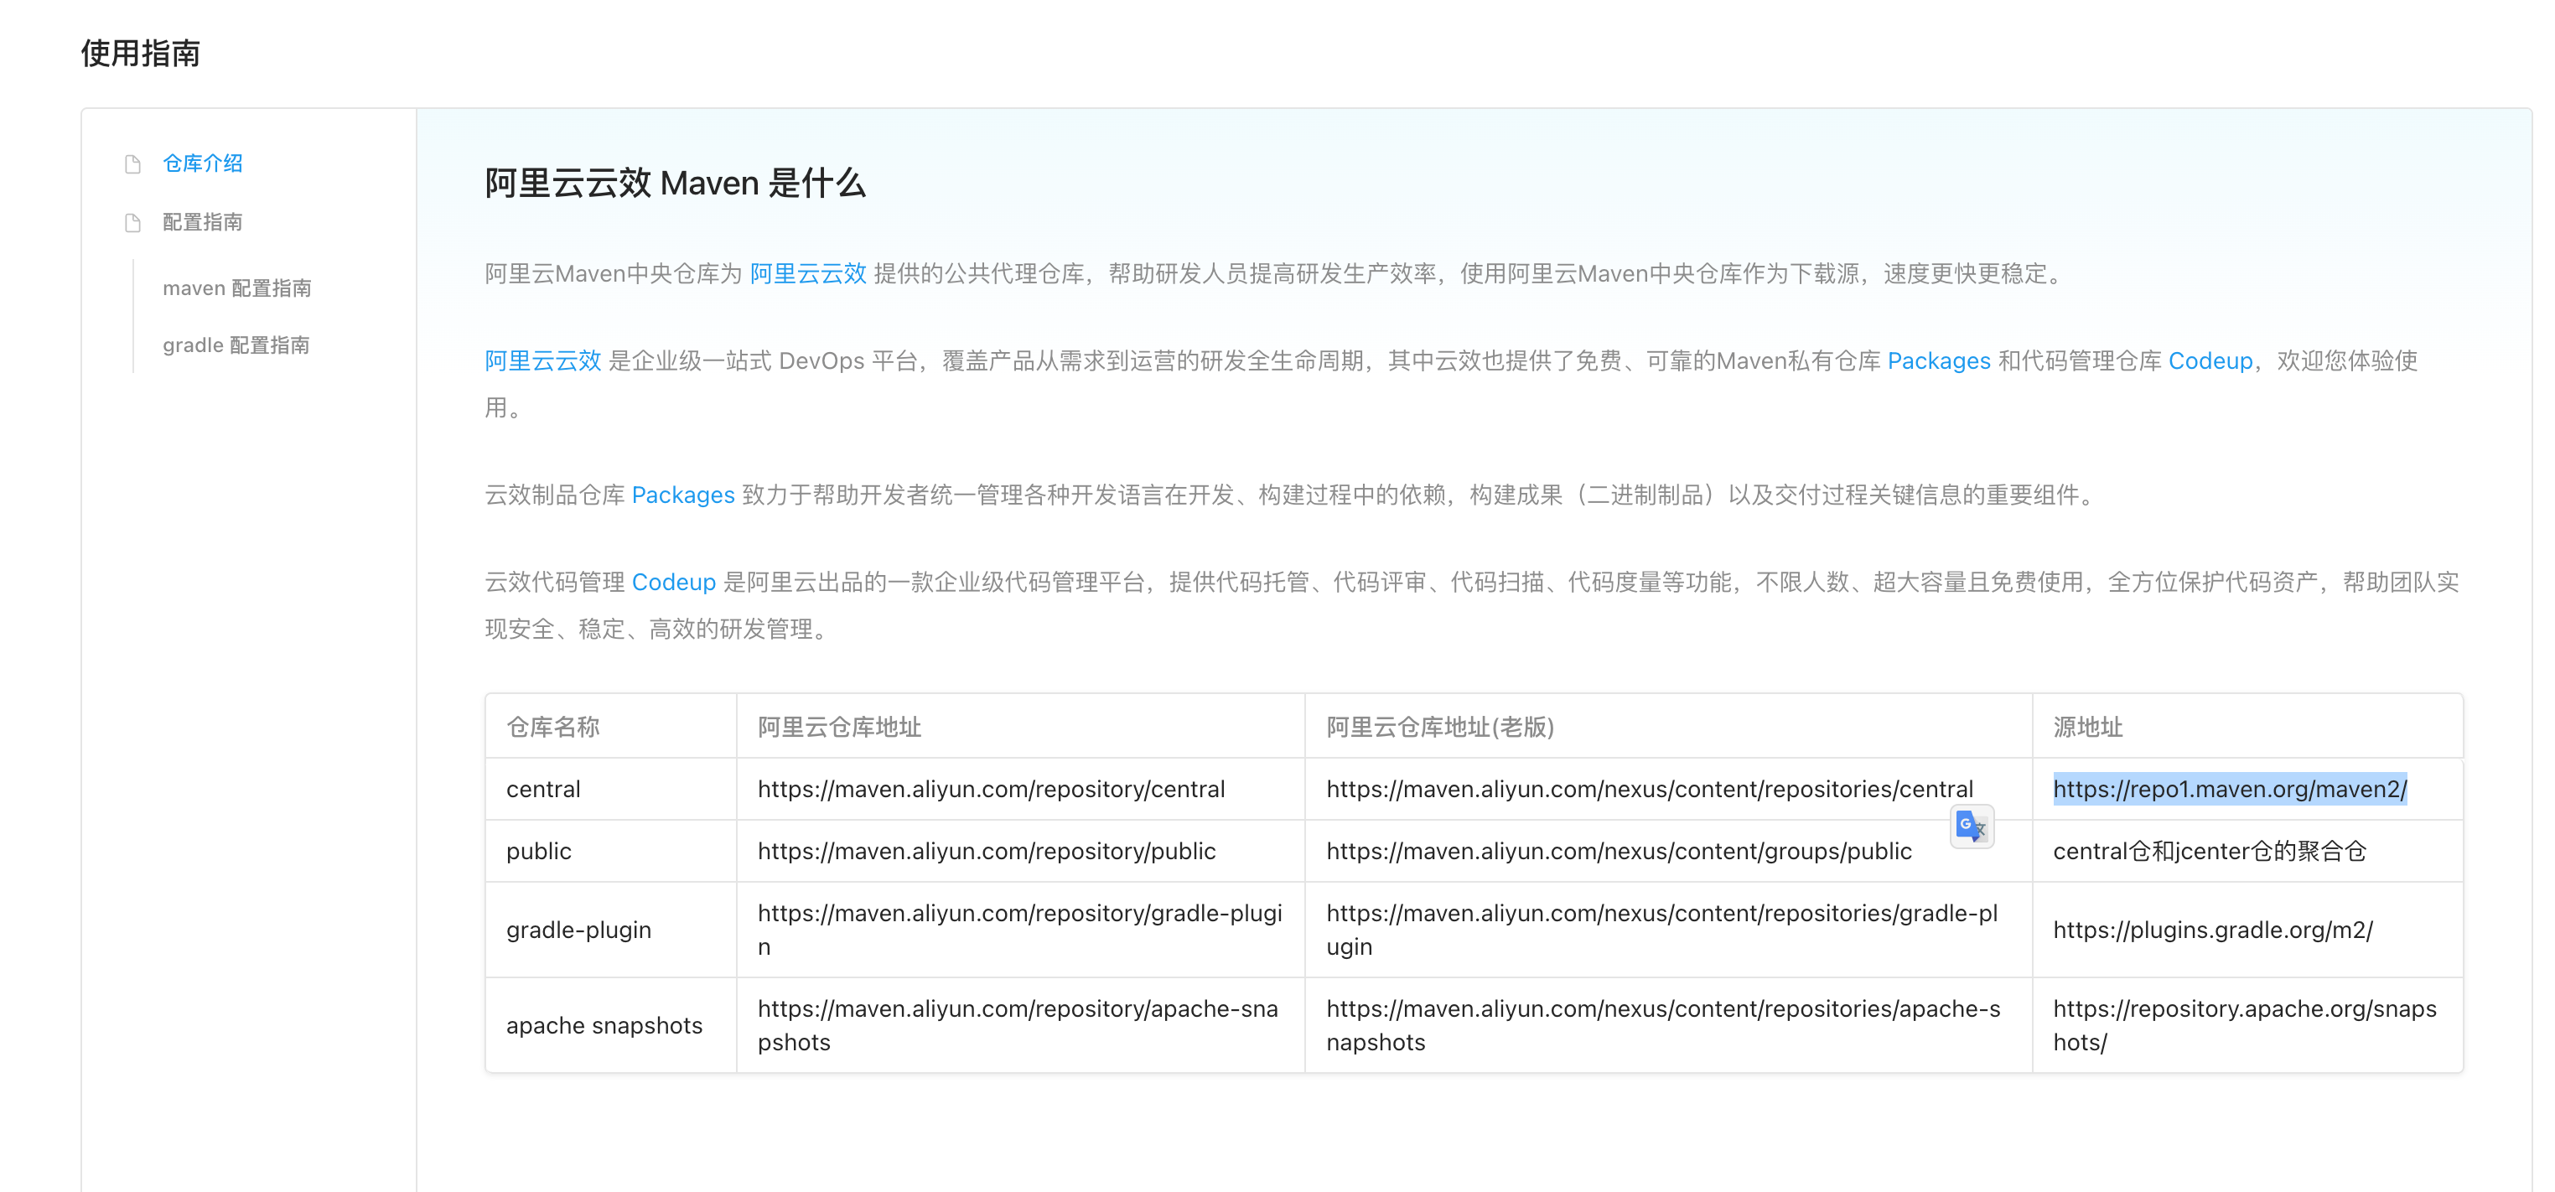Click the nexus repositories/gradle-plugin old address
This screenshot has height=1192, width=2555.
pos(1661,929)
